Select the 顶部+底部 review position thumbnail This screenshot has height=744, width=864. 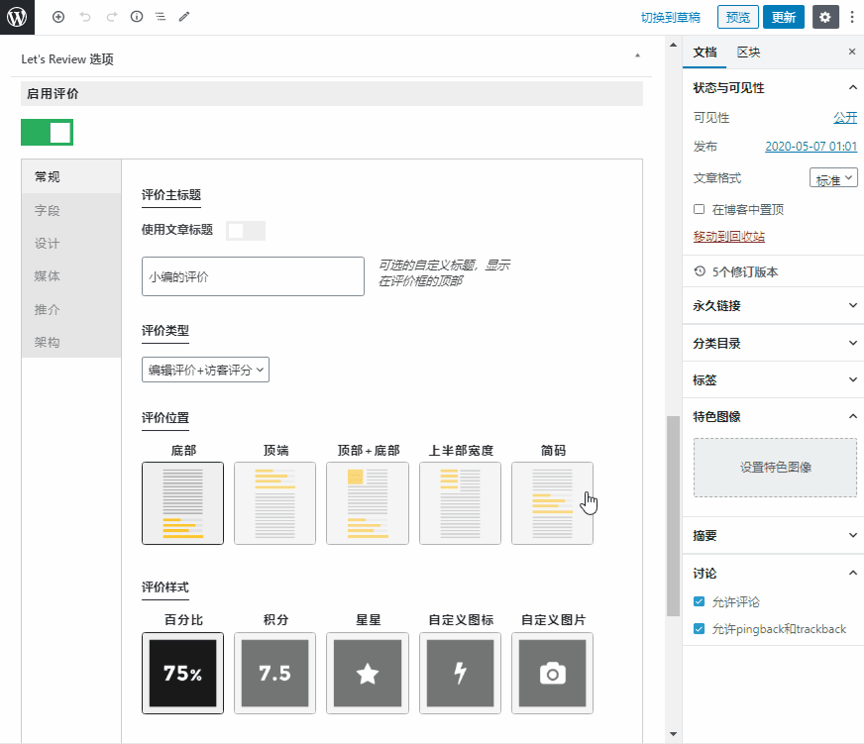click(368, 503)
